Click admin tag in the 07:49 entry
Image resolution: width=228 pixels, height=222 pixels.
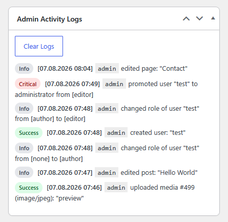pos(114,84)
